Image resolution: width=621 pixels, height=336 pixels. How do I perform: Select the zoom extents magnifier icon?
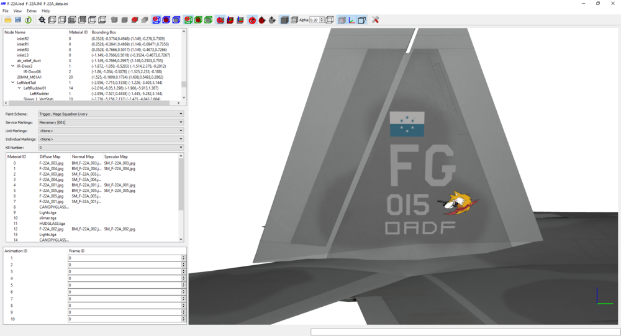pos(42,20)
